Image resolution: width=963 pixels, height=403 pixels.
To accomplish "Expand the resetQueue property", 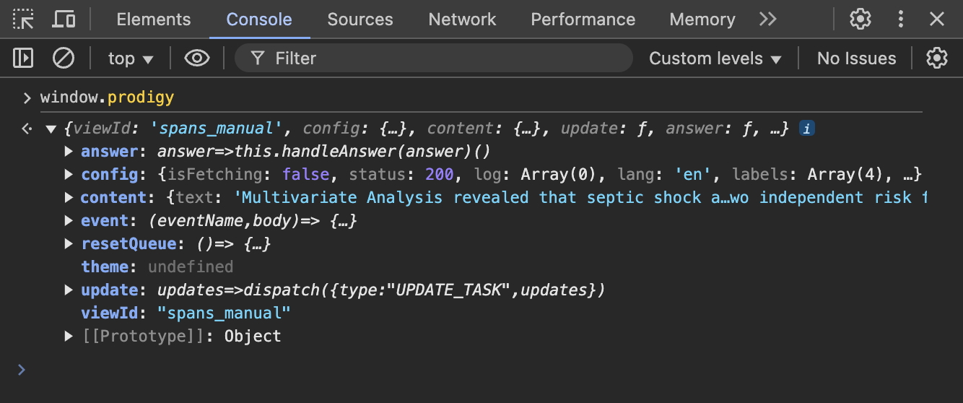I will point(69,244).
